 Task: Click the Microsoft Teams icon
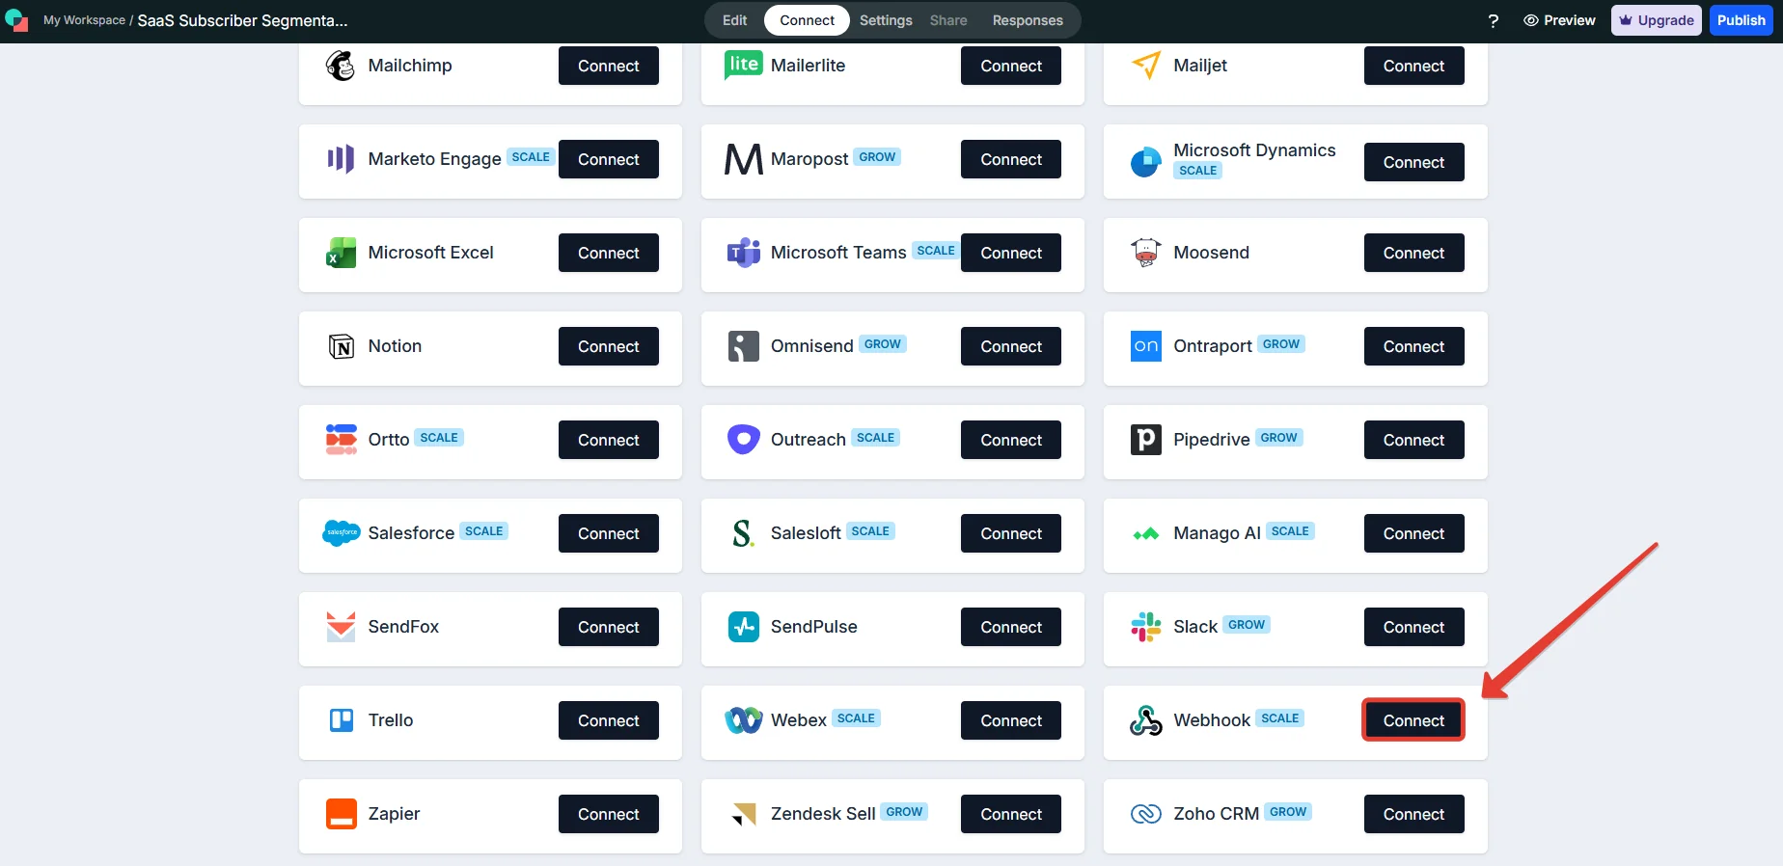coord(743,253)
